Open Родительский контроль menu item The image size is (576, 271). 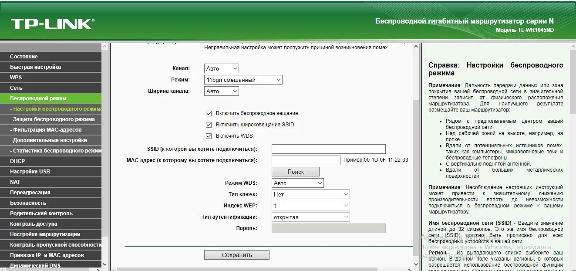[x=51, y=213]
